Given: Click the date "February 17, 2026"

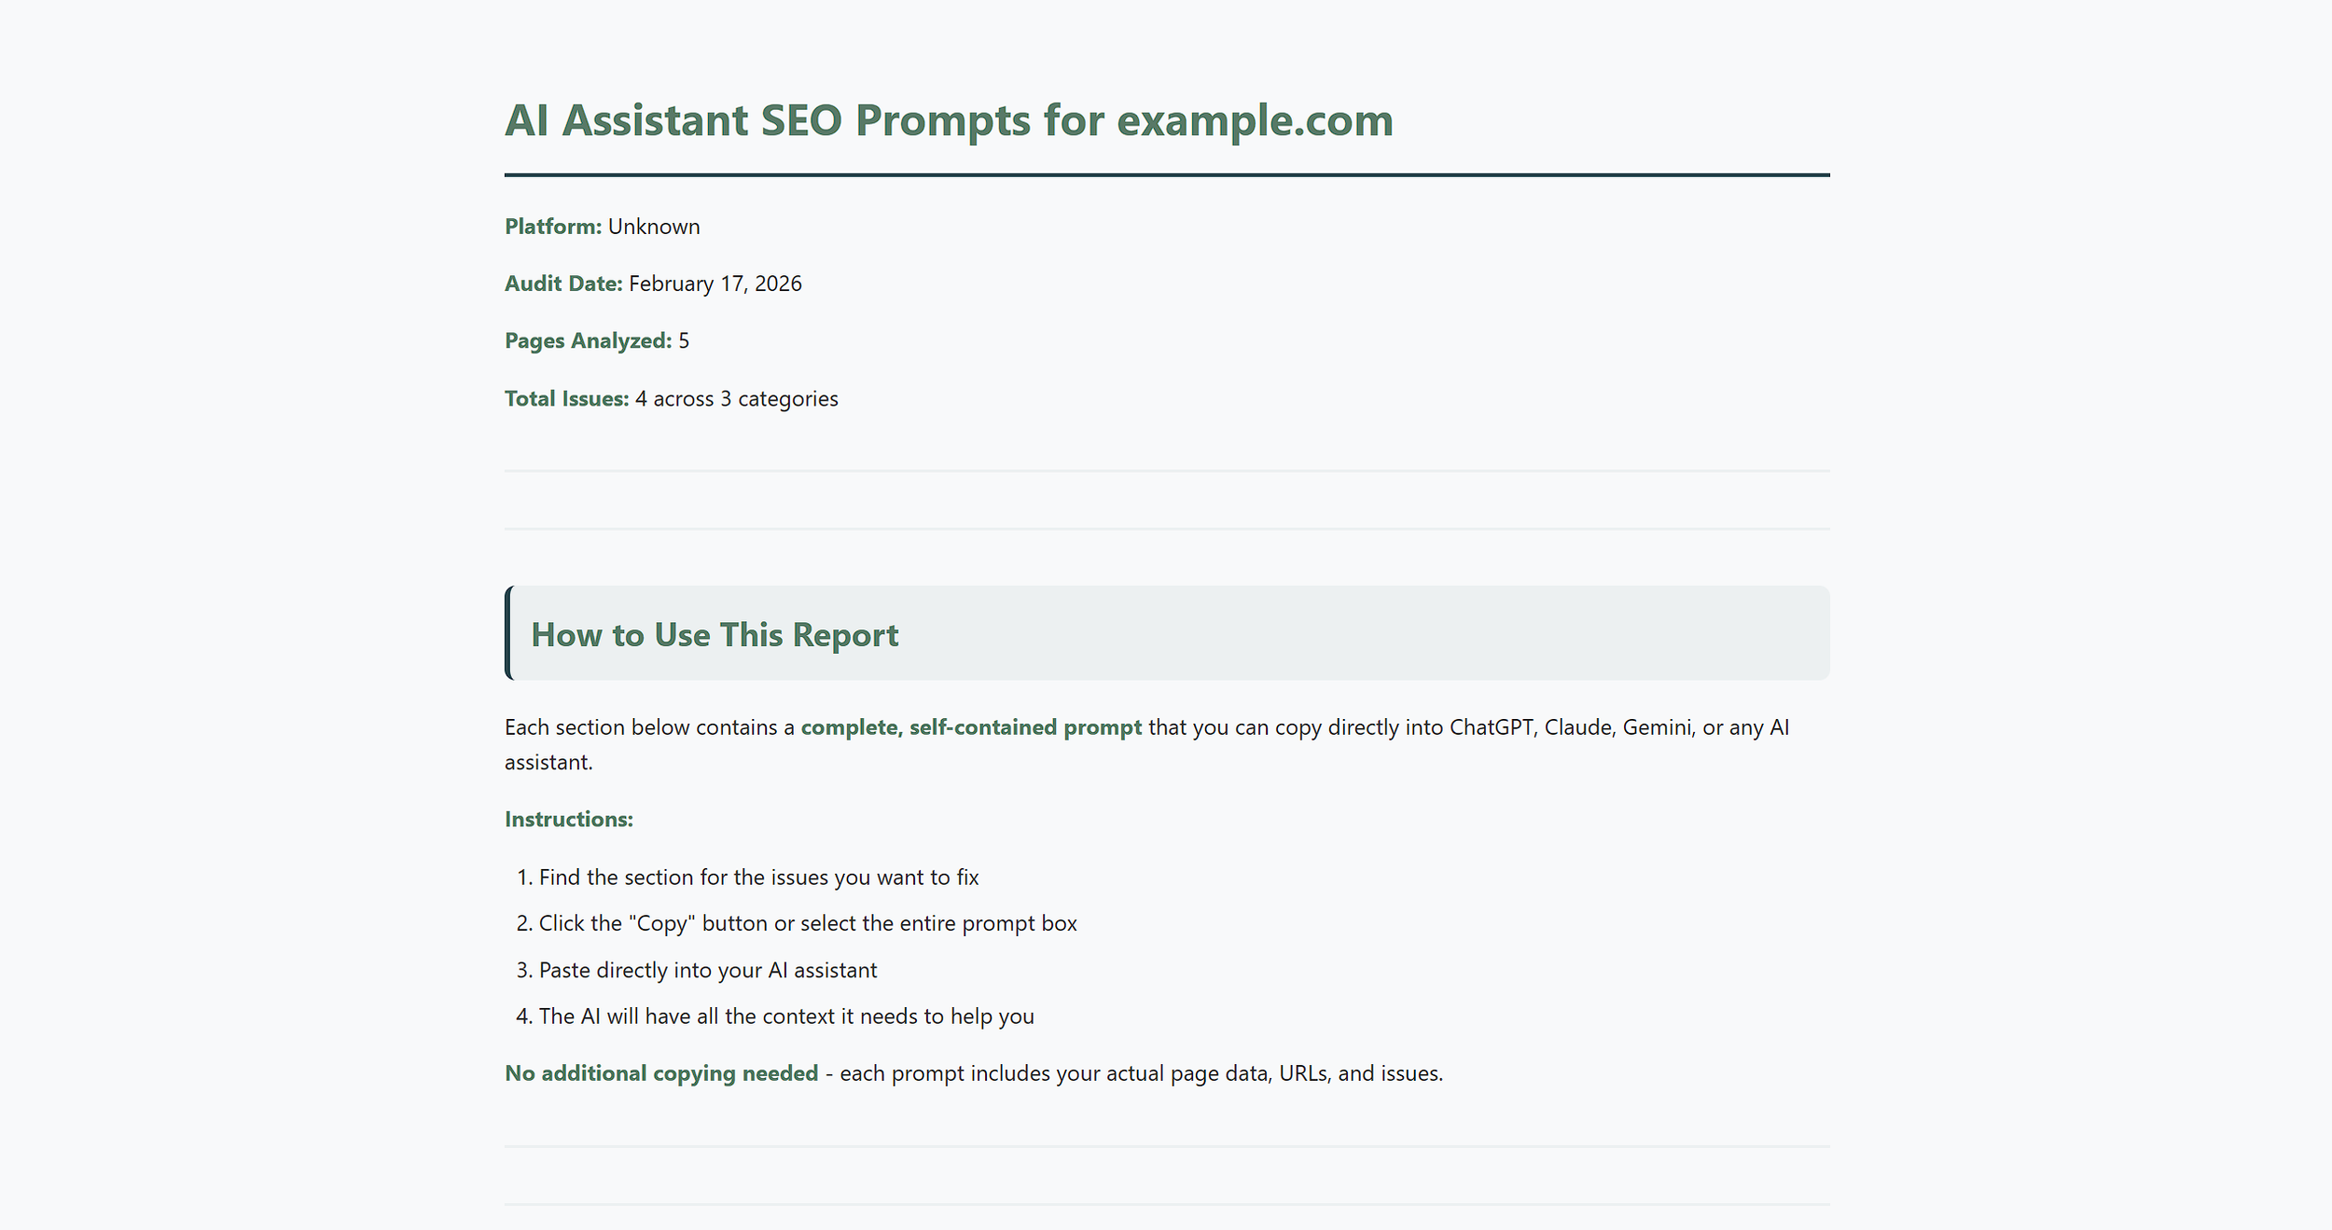Looking at the screenshot, I should pyautogui.click(x=715, y=283).
